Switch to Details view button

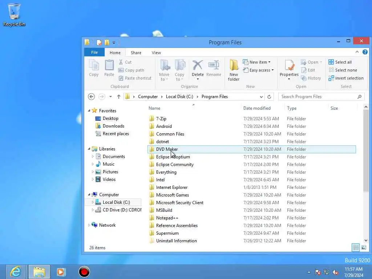tap(356, 247)
